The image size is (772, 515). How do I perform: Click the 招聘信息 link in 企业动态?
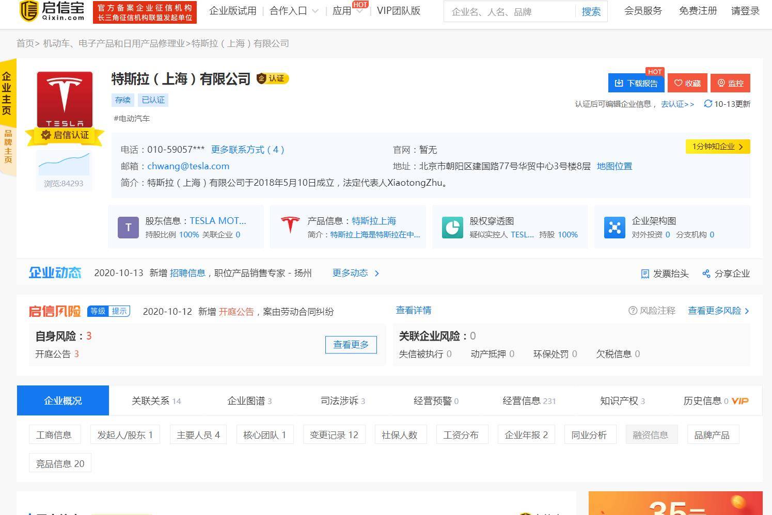tap(187, 273)
